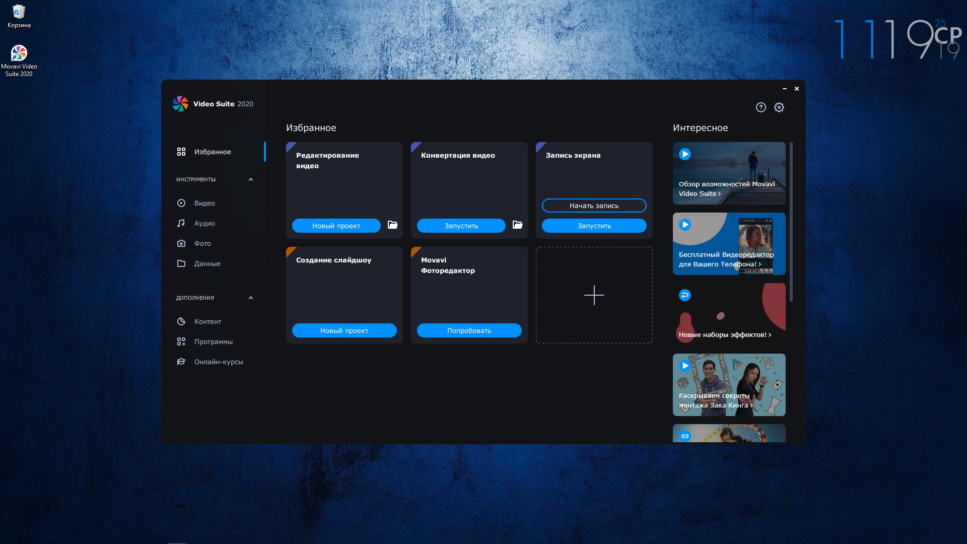Open Корзина recycle bin desktop icon

[19, 16]
